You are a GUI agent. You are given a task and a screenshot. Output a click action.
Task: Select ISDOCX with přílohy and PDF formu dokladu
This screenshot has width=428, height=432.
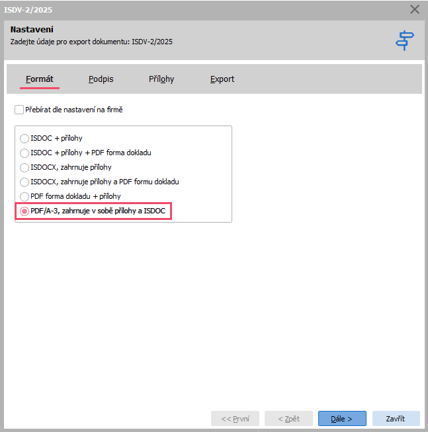[24, 182]
